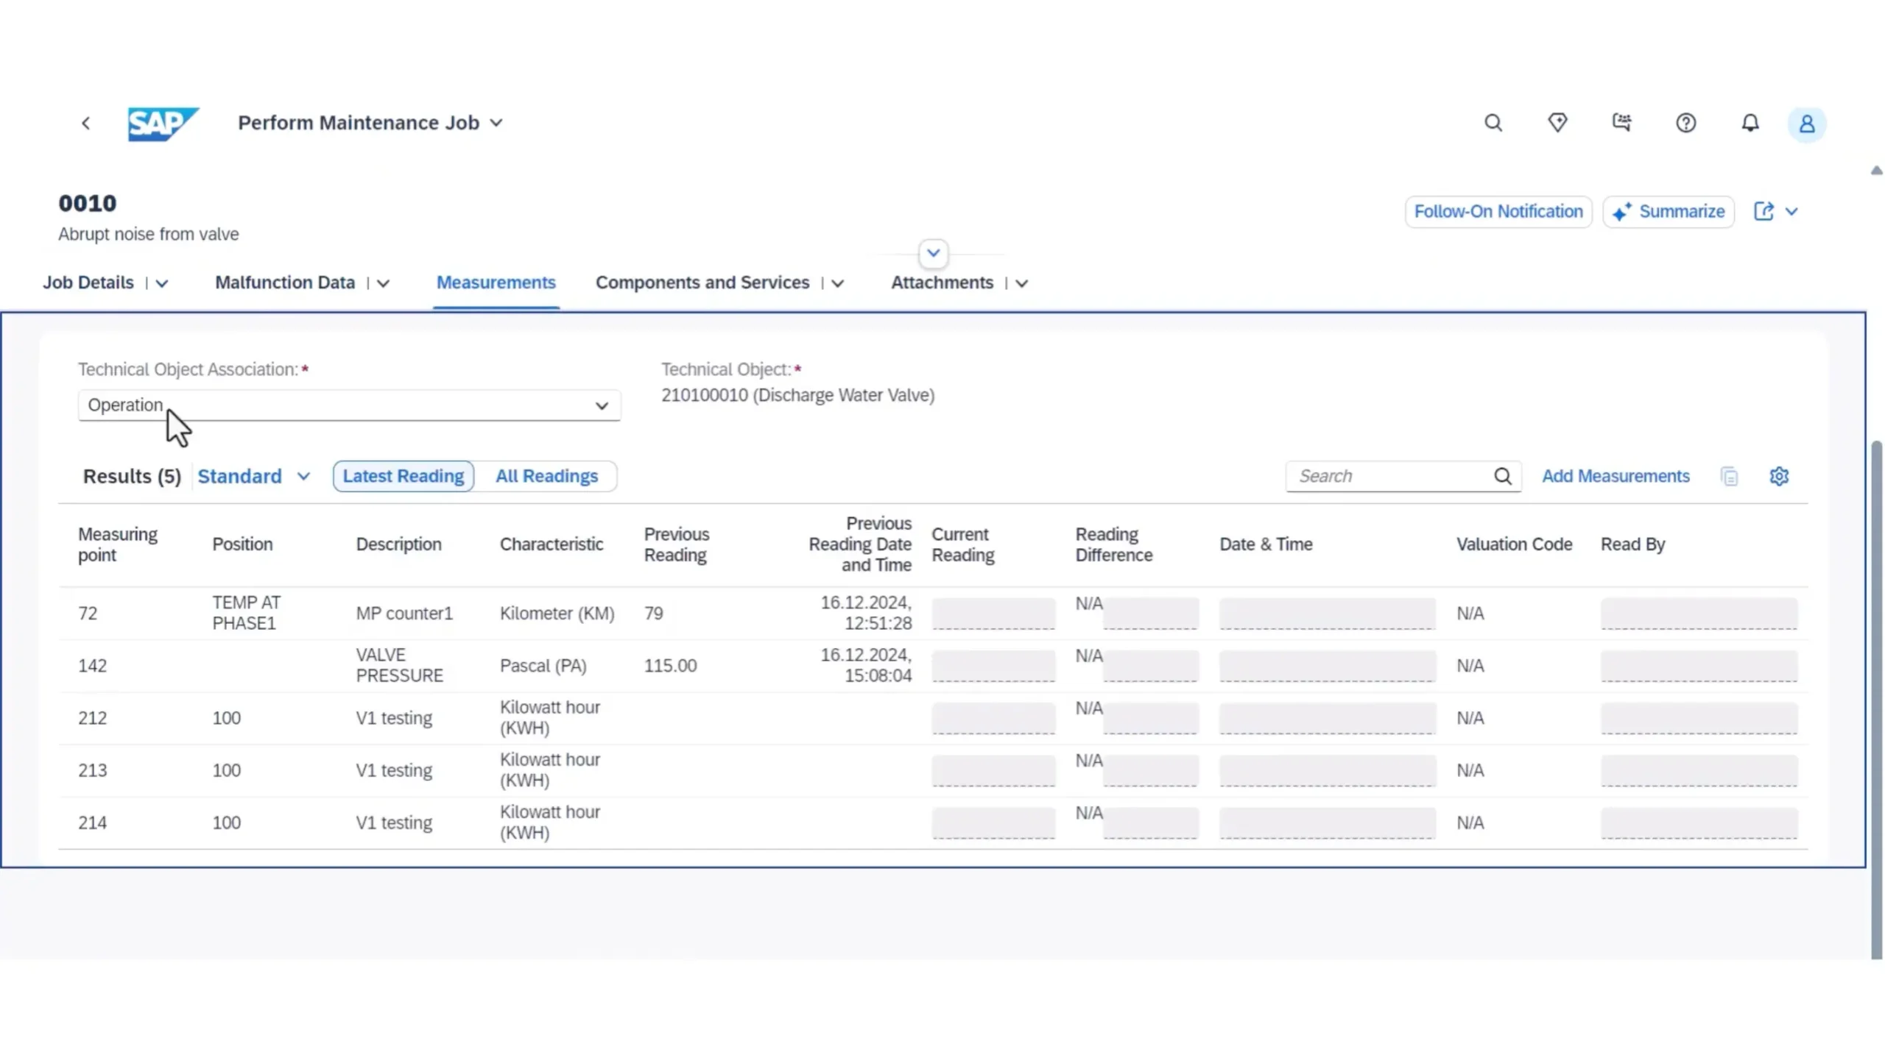1885x1058 pixels.
Task: Click Date & Time field for measuring point 142
Action: [x=1327, y=665]
